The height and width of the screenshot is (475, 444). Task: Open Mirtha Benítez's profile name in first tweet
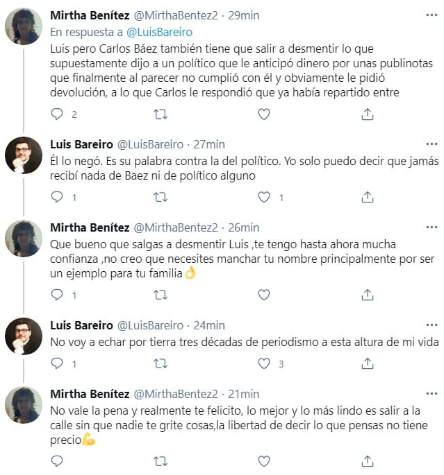(x=90, y=15)
